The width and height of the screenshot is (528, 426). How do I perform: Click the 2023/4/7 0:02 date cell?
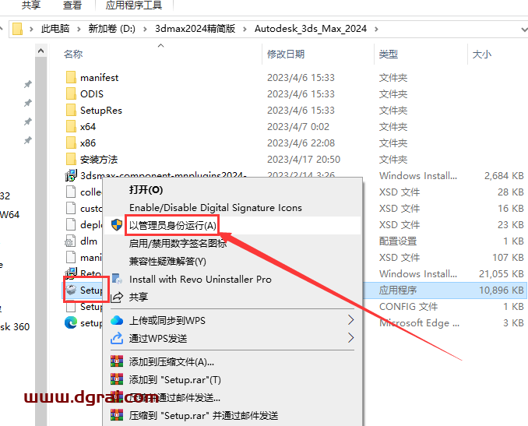click(x=298, y=127)
